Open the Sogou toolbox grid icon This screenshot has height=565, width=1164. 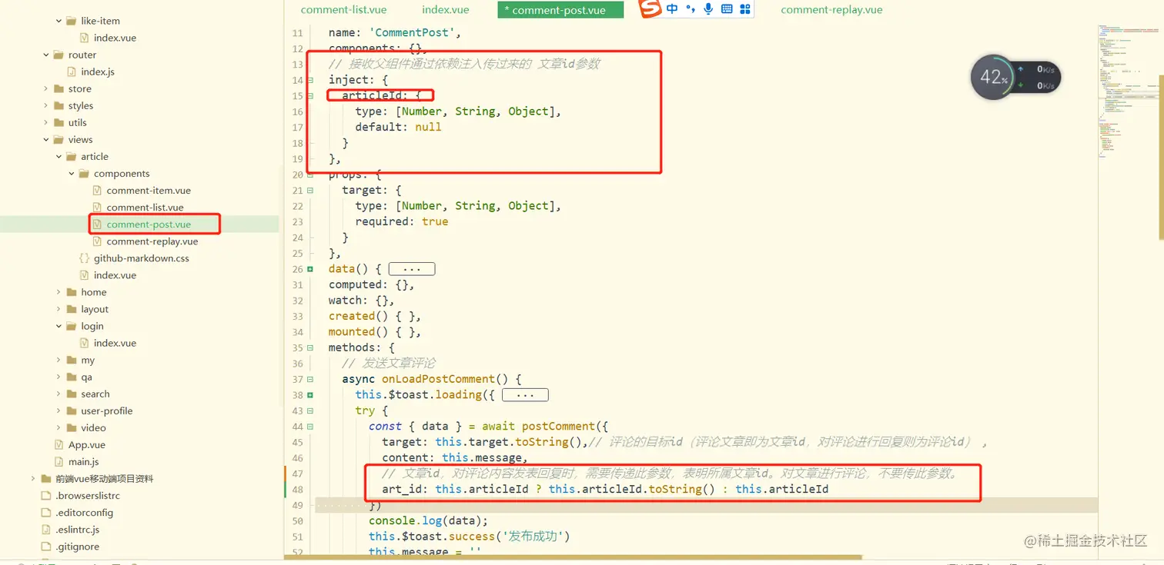click(x=744, y=9)
